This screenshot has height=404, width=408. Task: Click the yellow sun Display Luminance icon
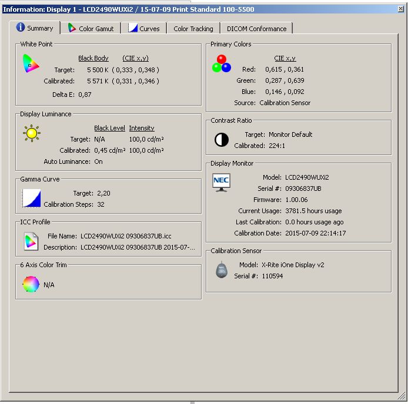pyautogui.click(x=31, y=134)
